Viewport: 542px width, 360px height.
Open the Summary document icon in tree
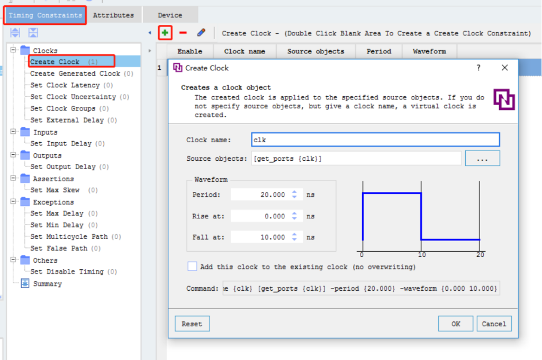pyautogui.click(x=25, y=284)
